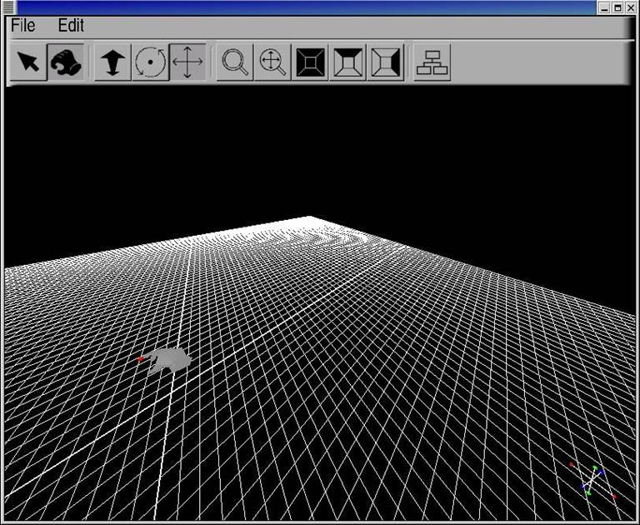This screenshot has height=525, width=640.
Task: Select the arrow pointer tool
Action: tap(28, 62)
